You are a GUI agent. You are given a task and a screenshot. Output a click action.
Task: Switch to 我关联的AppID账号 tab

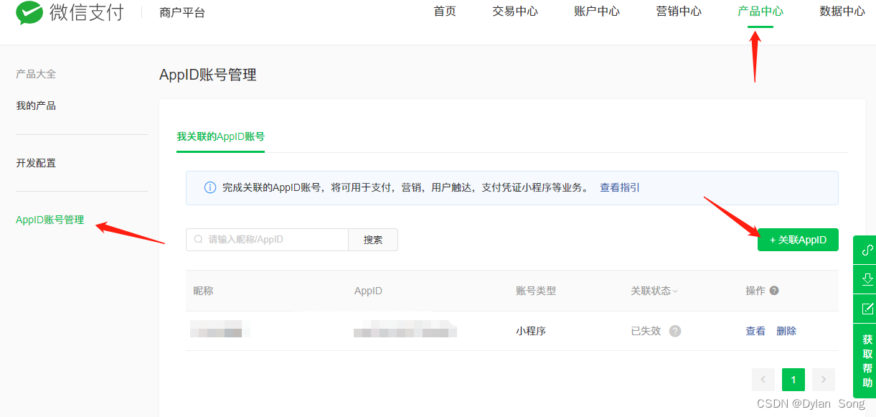point(221,136)
